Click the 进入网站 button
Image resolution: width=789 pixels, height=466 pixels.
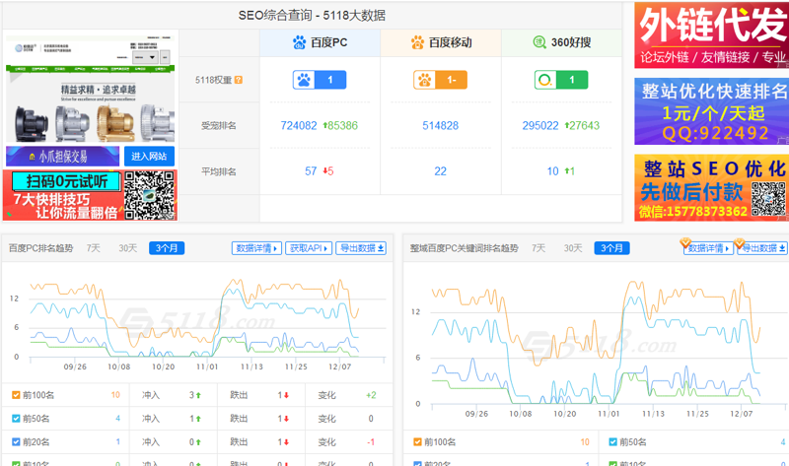pyautogui.click(x=149, y=157)
